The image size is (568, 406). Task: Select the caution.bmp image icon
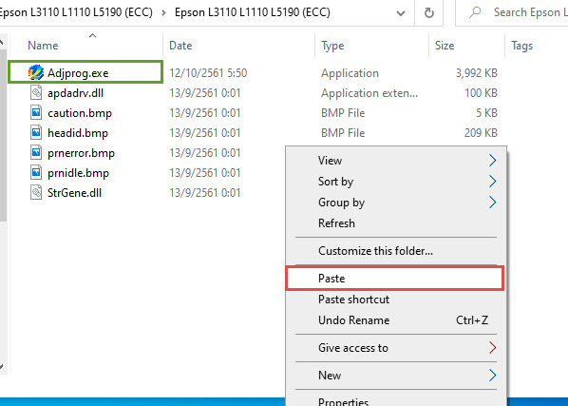point(36,113)
